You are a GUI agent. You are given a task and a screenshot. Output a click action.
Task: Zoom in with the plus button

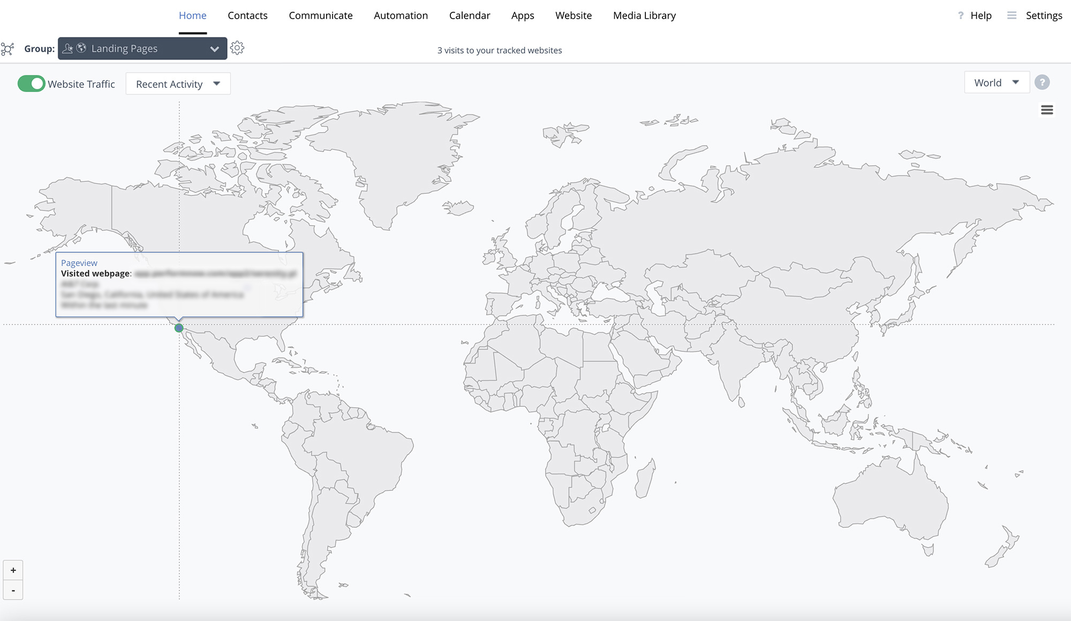[x=13, y=570]
